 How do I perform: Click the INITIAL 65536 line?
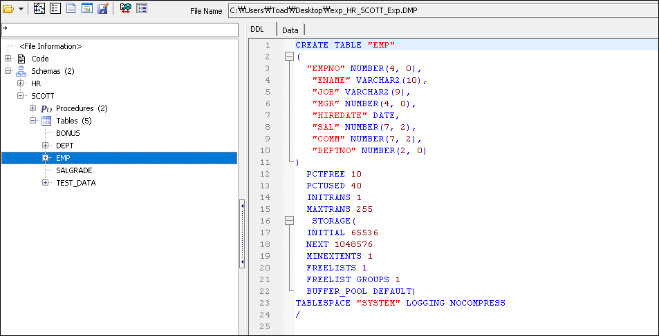tap(342, 233)
